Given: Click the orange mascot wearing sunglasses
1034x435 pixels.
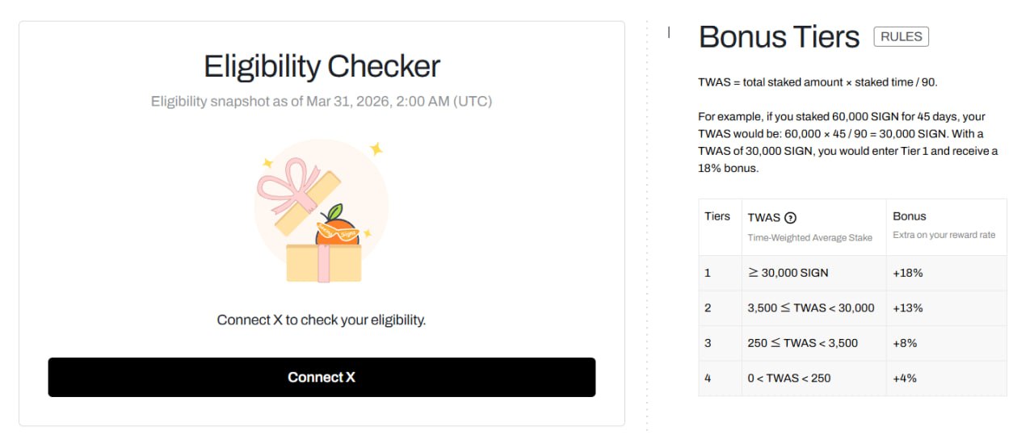Looking at the screenshot, I should click(x=335, y=228).
